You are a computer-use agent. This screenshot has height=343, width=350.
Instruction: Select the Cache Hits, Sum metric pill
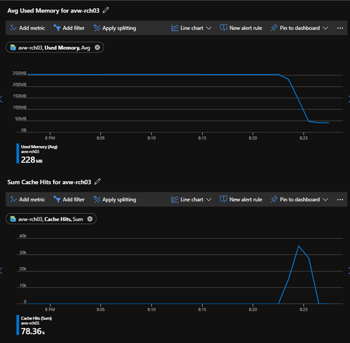tap(49, 219)
